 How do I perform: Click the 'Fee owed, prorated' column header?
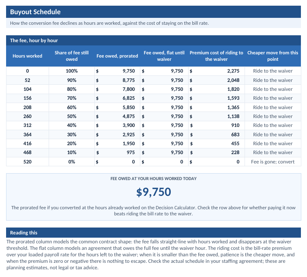117,56
